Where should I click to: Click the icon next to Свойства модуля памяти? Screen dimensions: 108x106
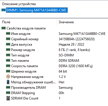coord(3,28)
